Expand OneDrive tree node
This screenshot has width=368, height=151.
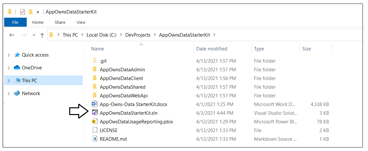coord(9,68)
